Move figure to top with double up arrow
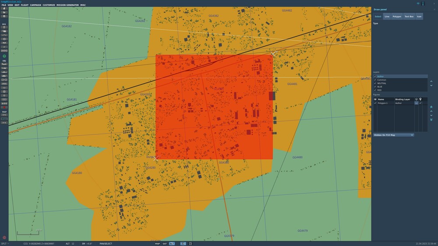438x246 pixels. [431, 107]
